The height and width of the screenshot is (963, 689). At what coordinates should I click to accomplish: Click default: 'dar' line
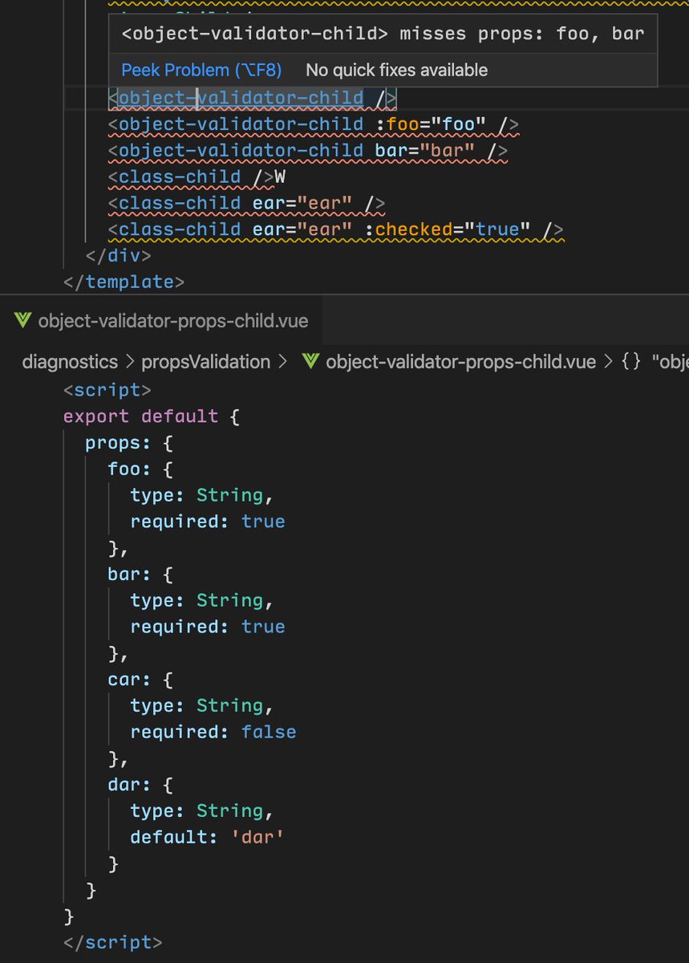pos(208,837)
